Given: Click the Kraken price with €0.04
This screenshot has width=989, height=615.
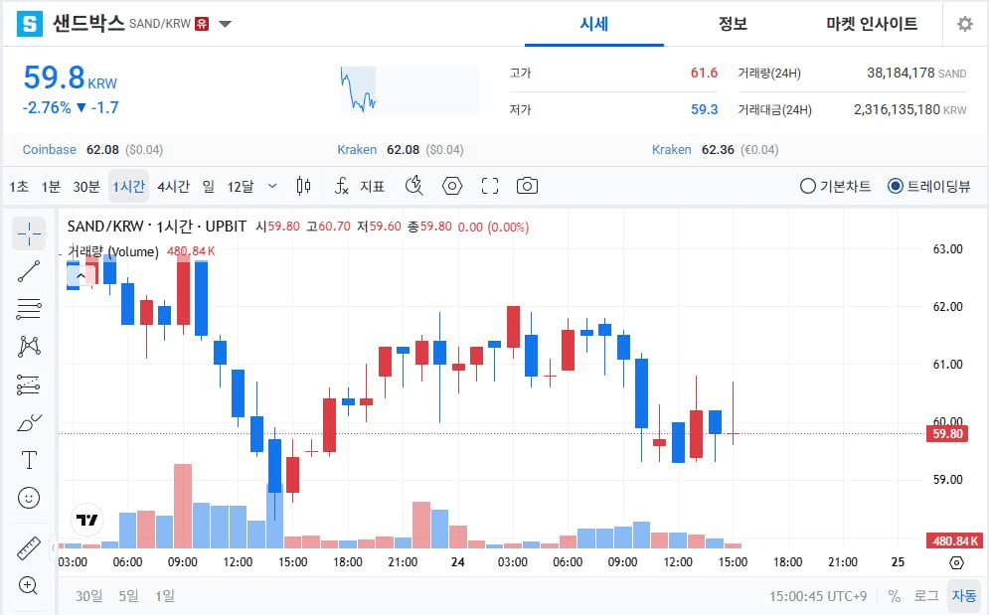Looking at the screenshot, I should pyautogui.click(x=716, y=150).
